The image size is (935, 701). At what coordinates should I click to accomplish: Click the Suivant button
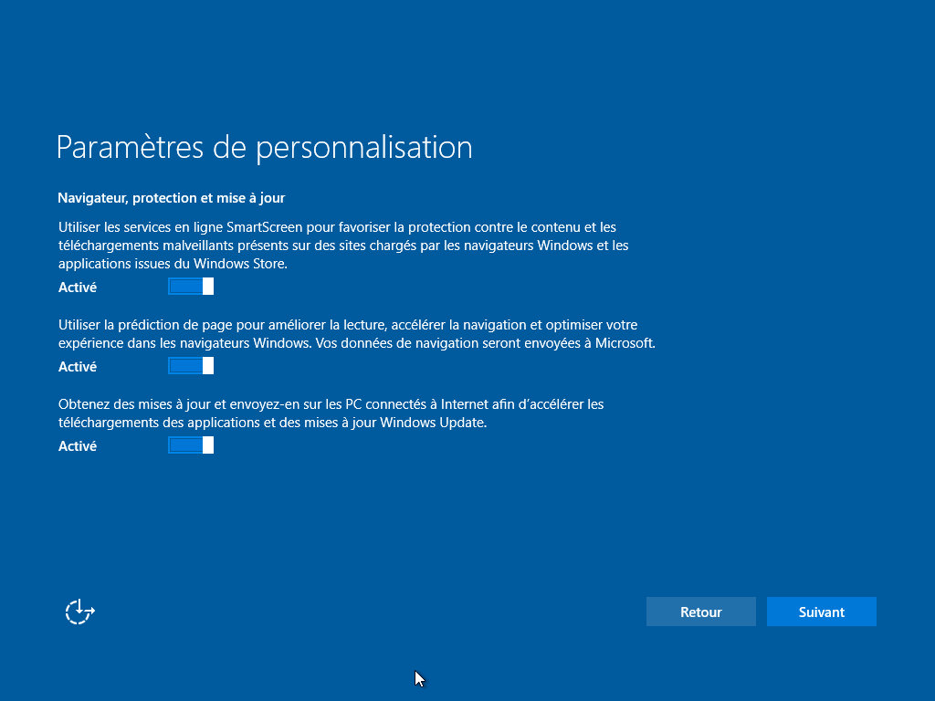[821, 612]
